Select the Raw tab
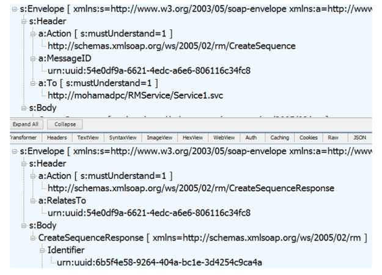 tap(334, 138)
